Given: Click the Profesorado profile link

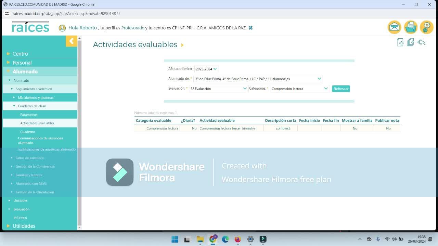Looking at the screenshot, I should pos(133,28).
